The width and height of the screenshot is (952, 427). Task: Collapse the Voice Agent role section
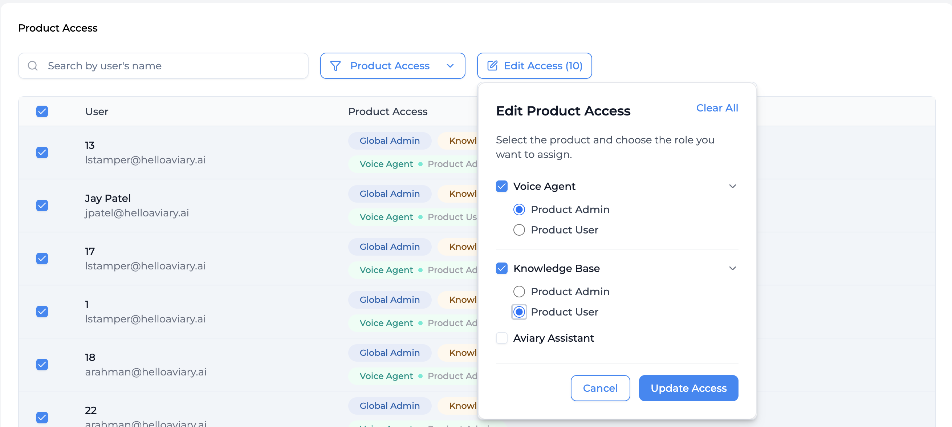(x=732, y=186)
